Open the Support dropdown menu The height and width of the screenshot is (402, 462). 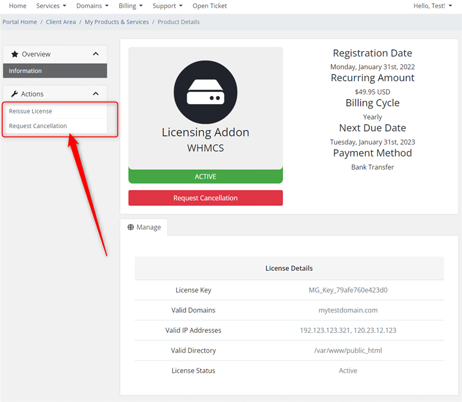coord(168,6)
